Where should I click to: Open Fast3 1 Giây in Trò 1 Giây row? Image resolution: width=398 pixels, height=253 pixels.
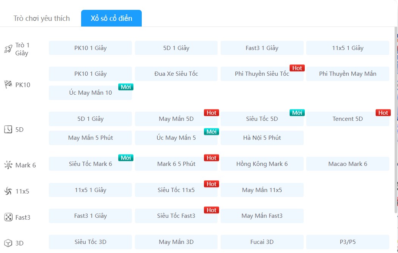[x=262, y=48]
